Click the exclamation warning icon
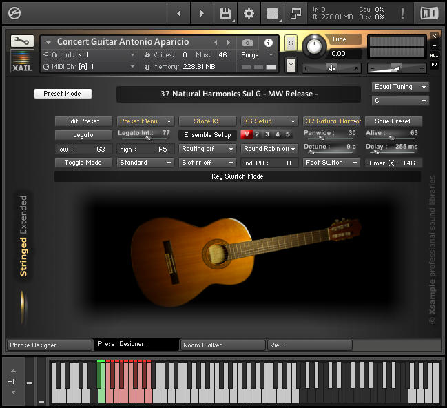 click(402, 13)
